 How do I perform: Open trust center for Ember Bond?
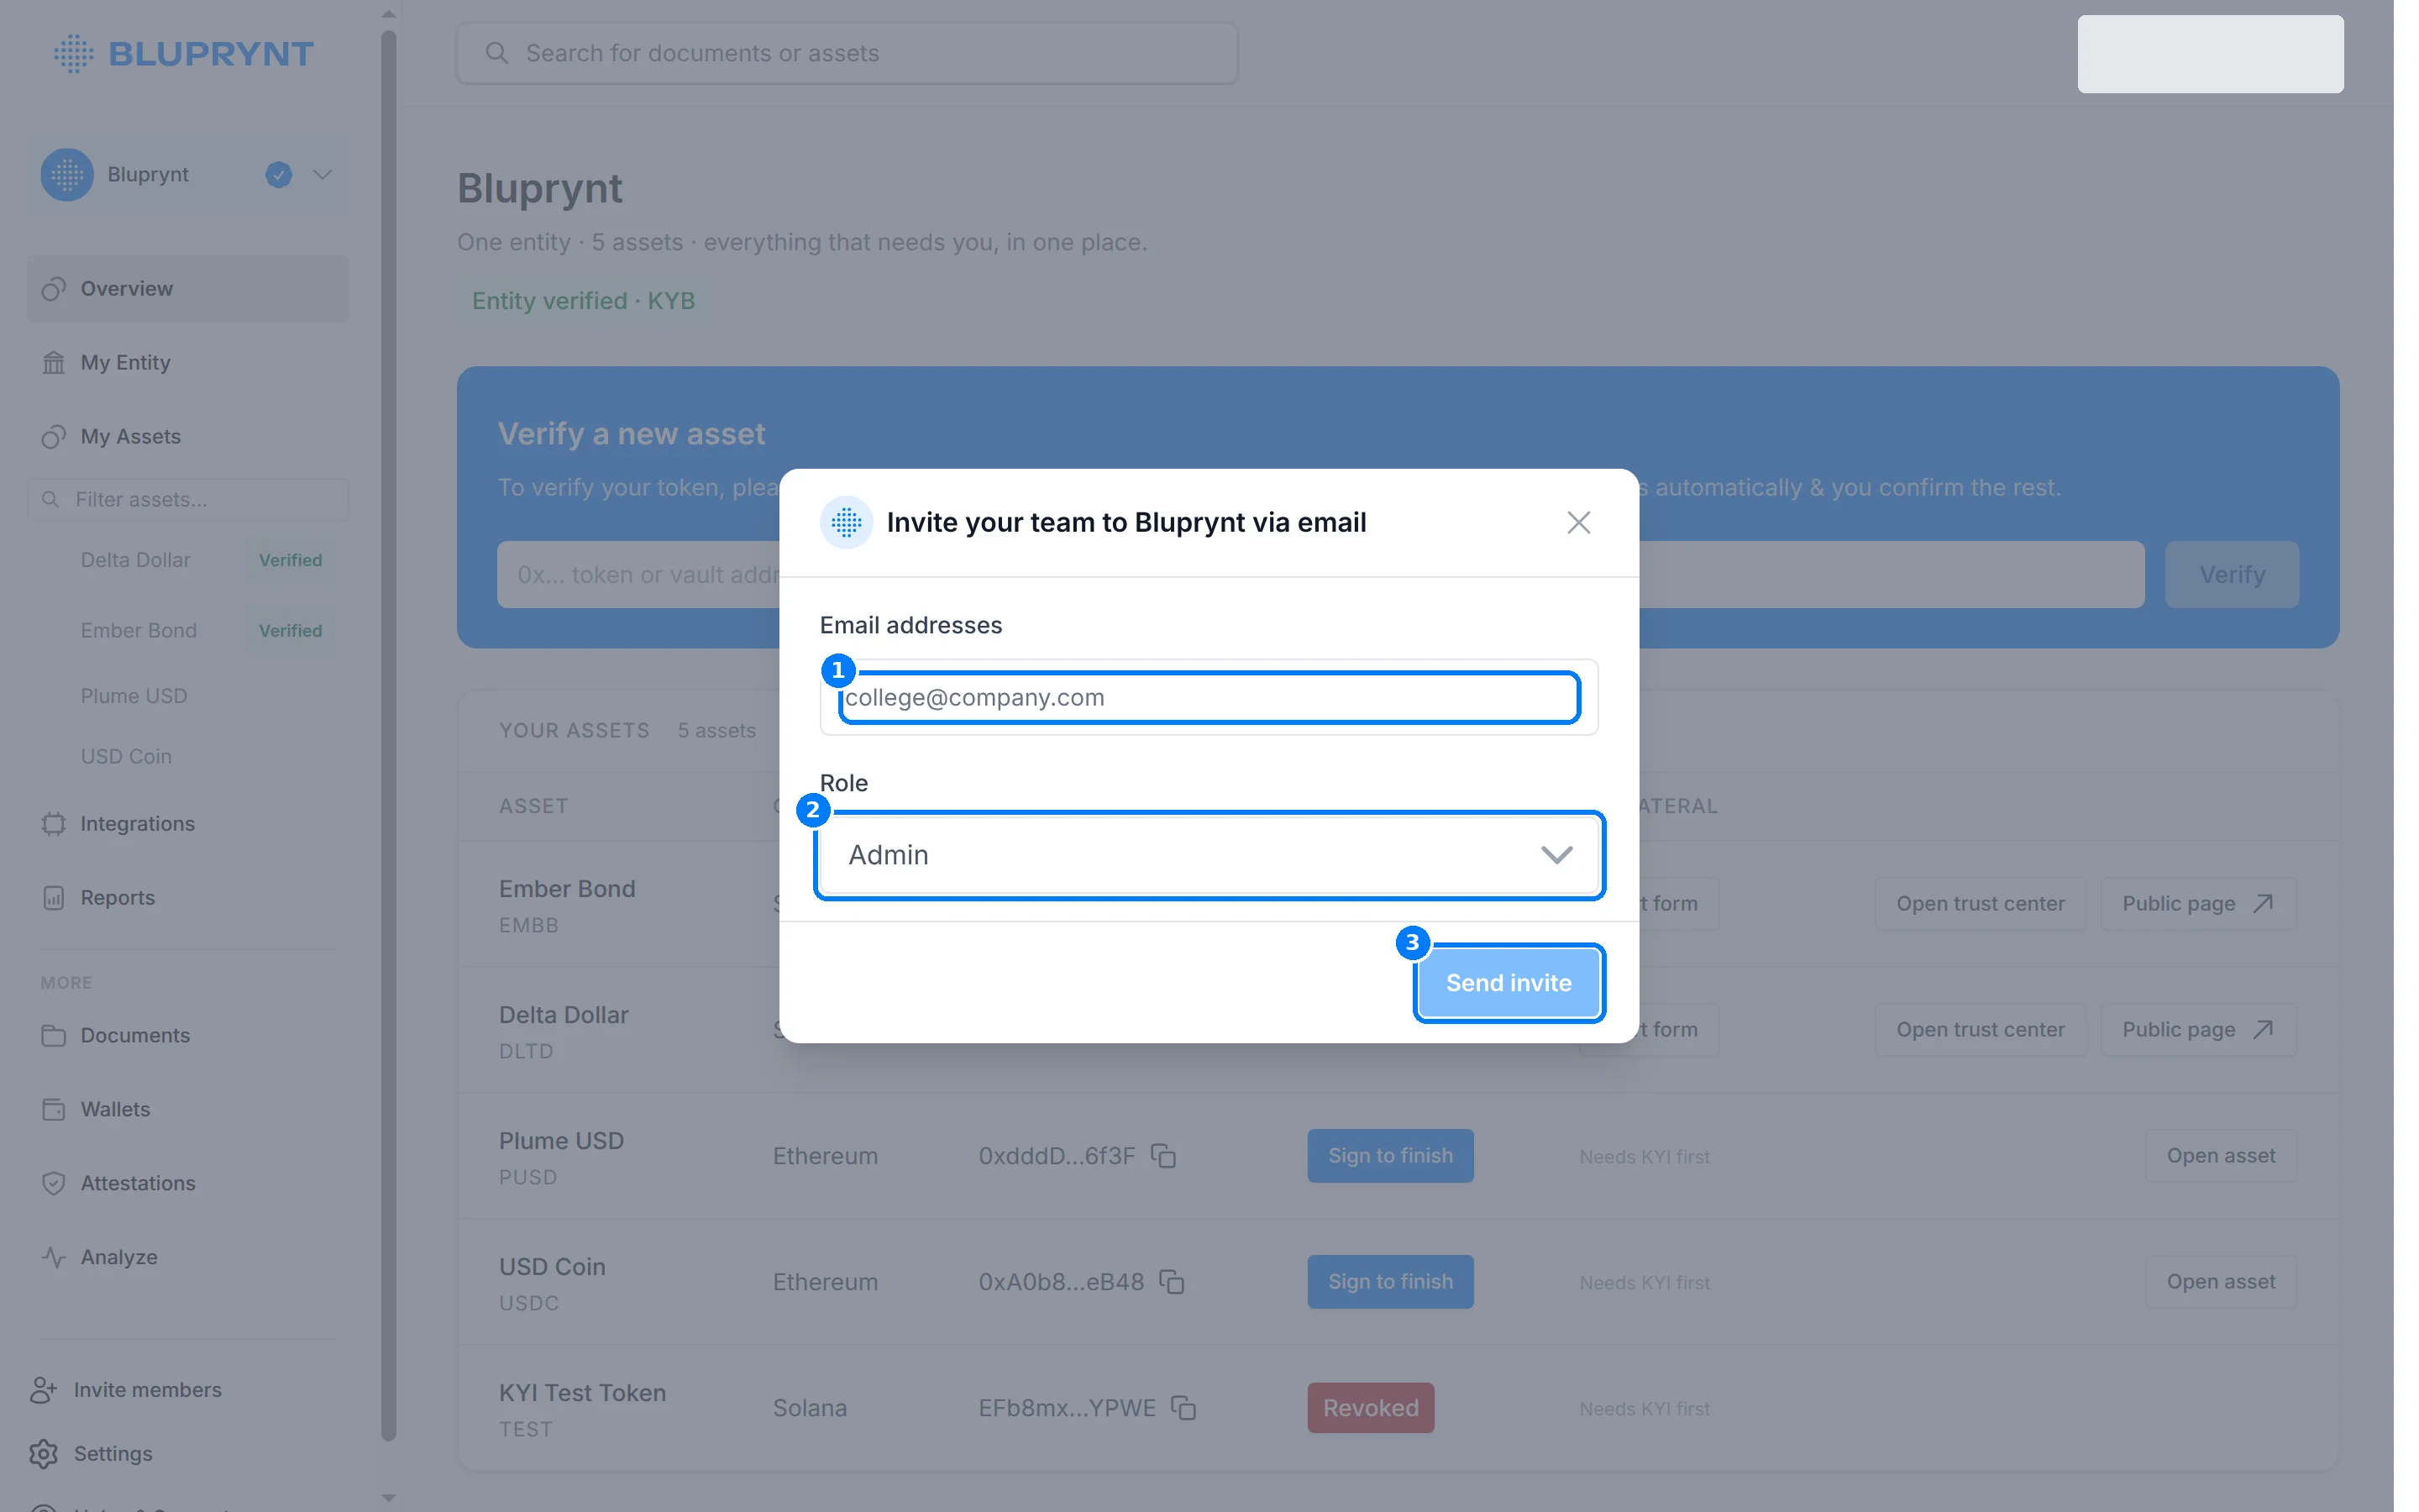click(x=1979, y=903)
